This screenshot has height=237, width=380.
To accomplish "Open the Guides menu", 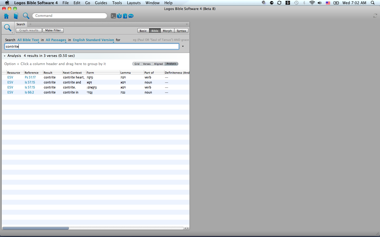I will (x=101, y=3).
